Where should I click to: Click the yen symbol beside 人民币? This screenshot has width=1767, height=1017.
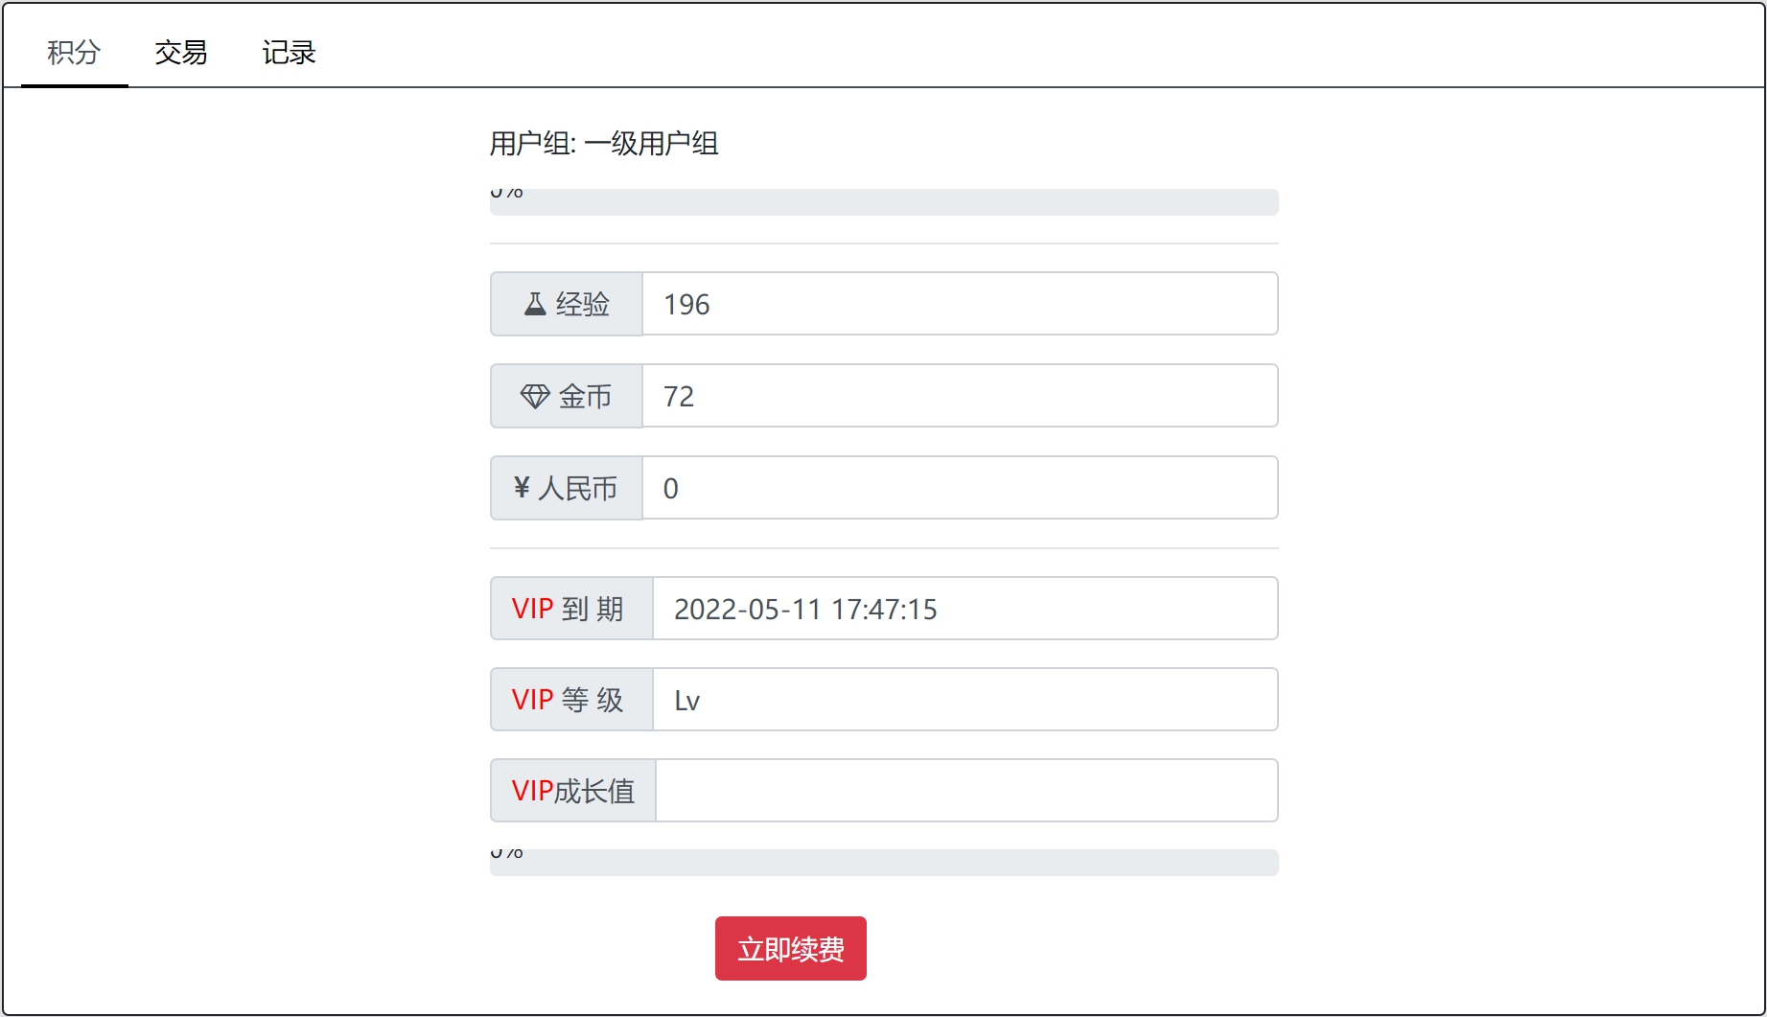point(522,488)
